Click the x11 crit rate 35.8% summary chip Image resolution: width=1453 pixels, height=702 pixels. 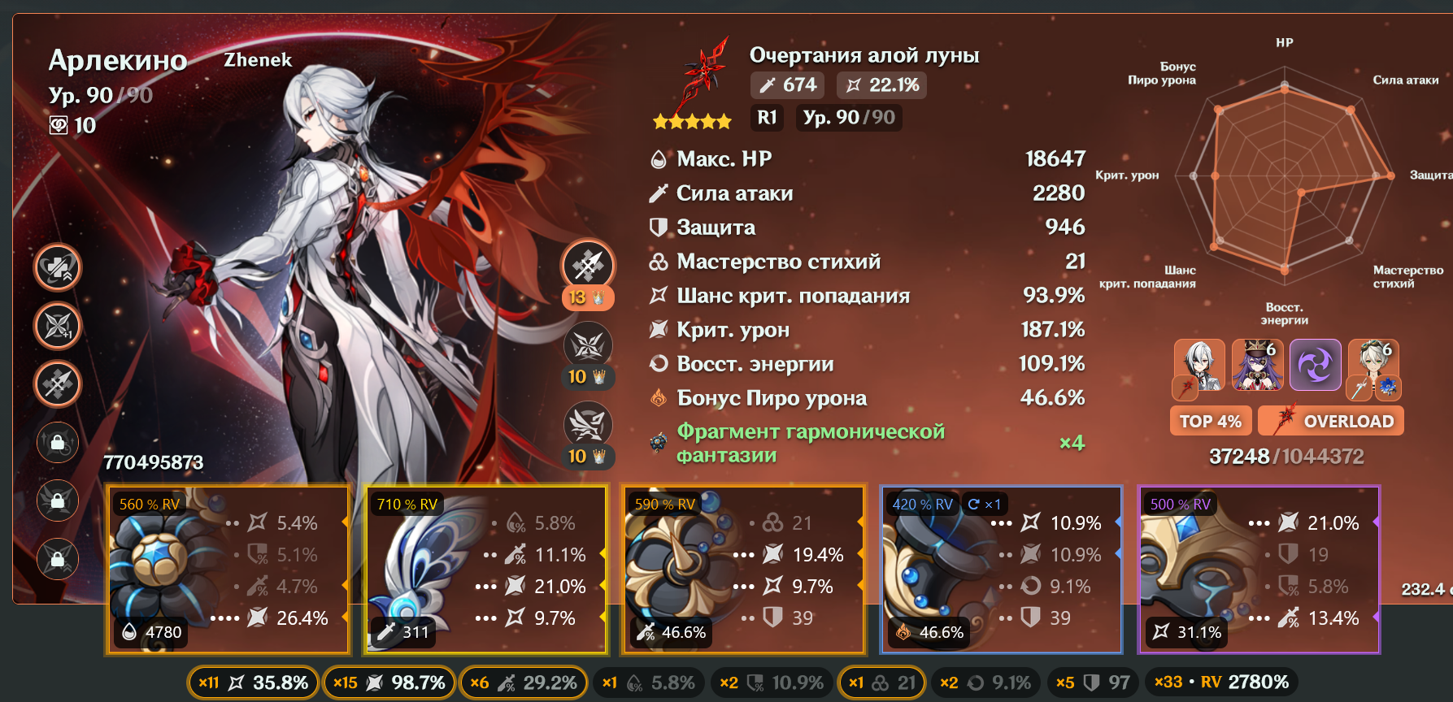[x=253, y=682]
